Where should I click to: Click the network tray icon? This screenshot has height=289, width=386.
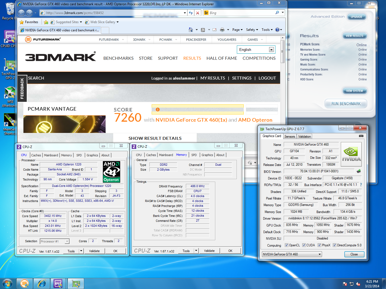click(x=352, y=284)
